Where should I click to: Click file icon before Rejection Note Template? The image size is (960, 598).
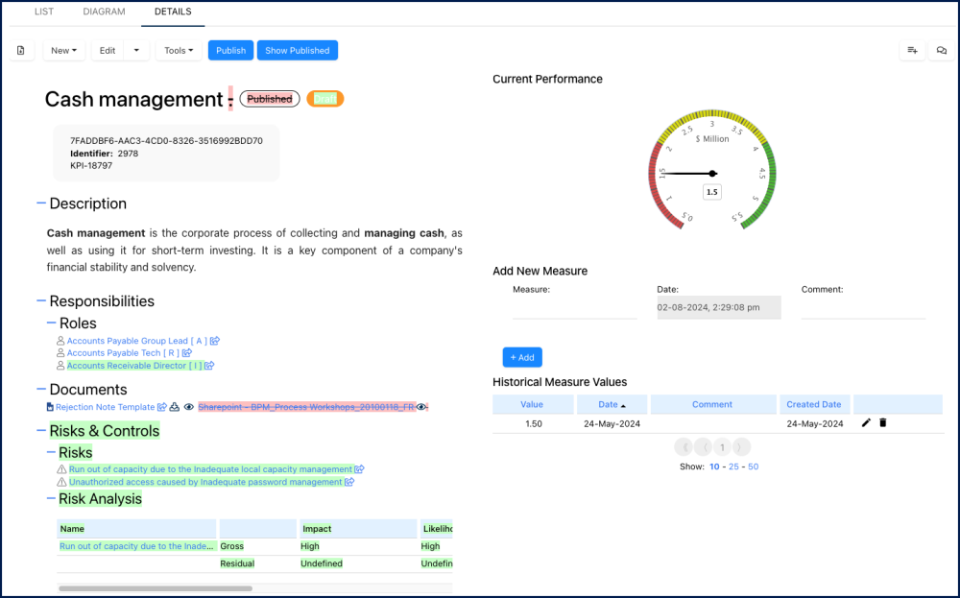pos(50,407)
